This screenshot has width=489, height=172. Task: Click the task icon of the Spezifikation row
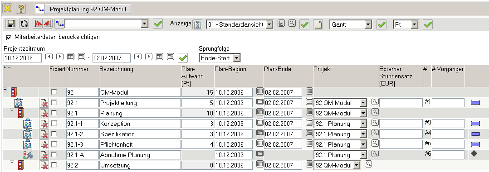point(28,134)
